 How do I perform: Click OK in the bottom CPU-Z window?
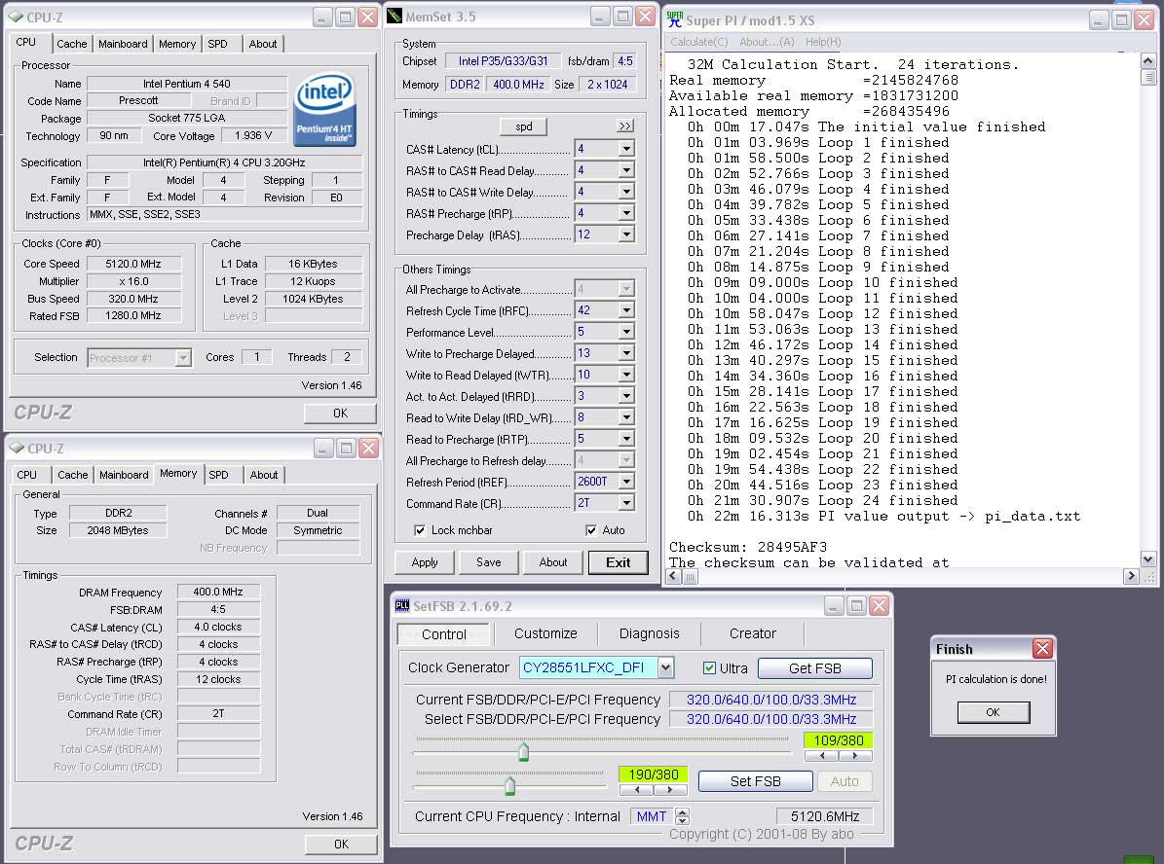[341, 844]
